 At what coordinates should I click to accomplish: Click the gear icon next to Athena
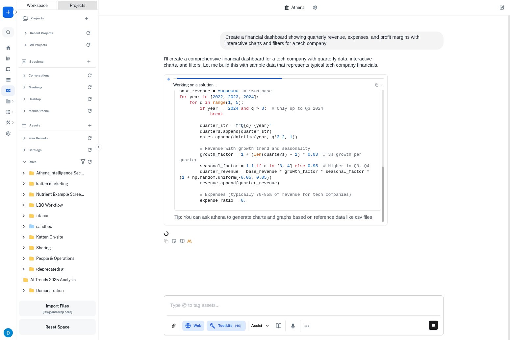(315, 8)
